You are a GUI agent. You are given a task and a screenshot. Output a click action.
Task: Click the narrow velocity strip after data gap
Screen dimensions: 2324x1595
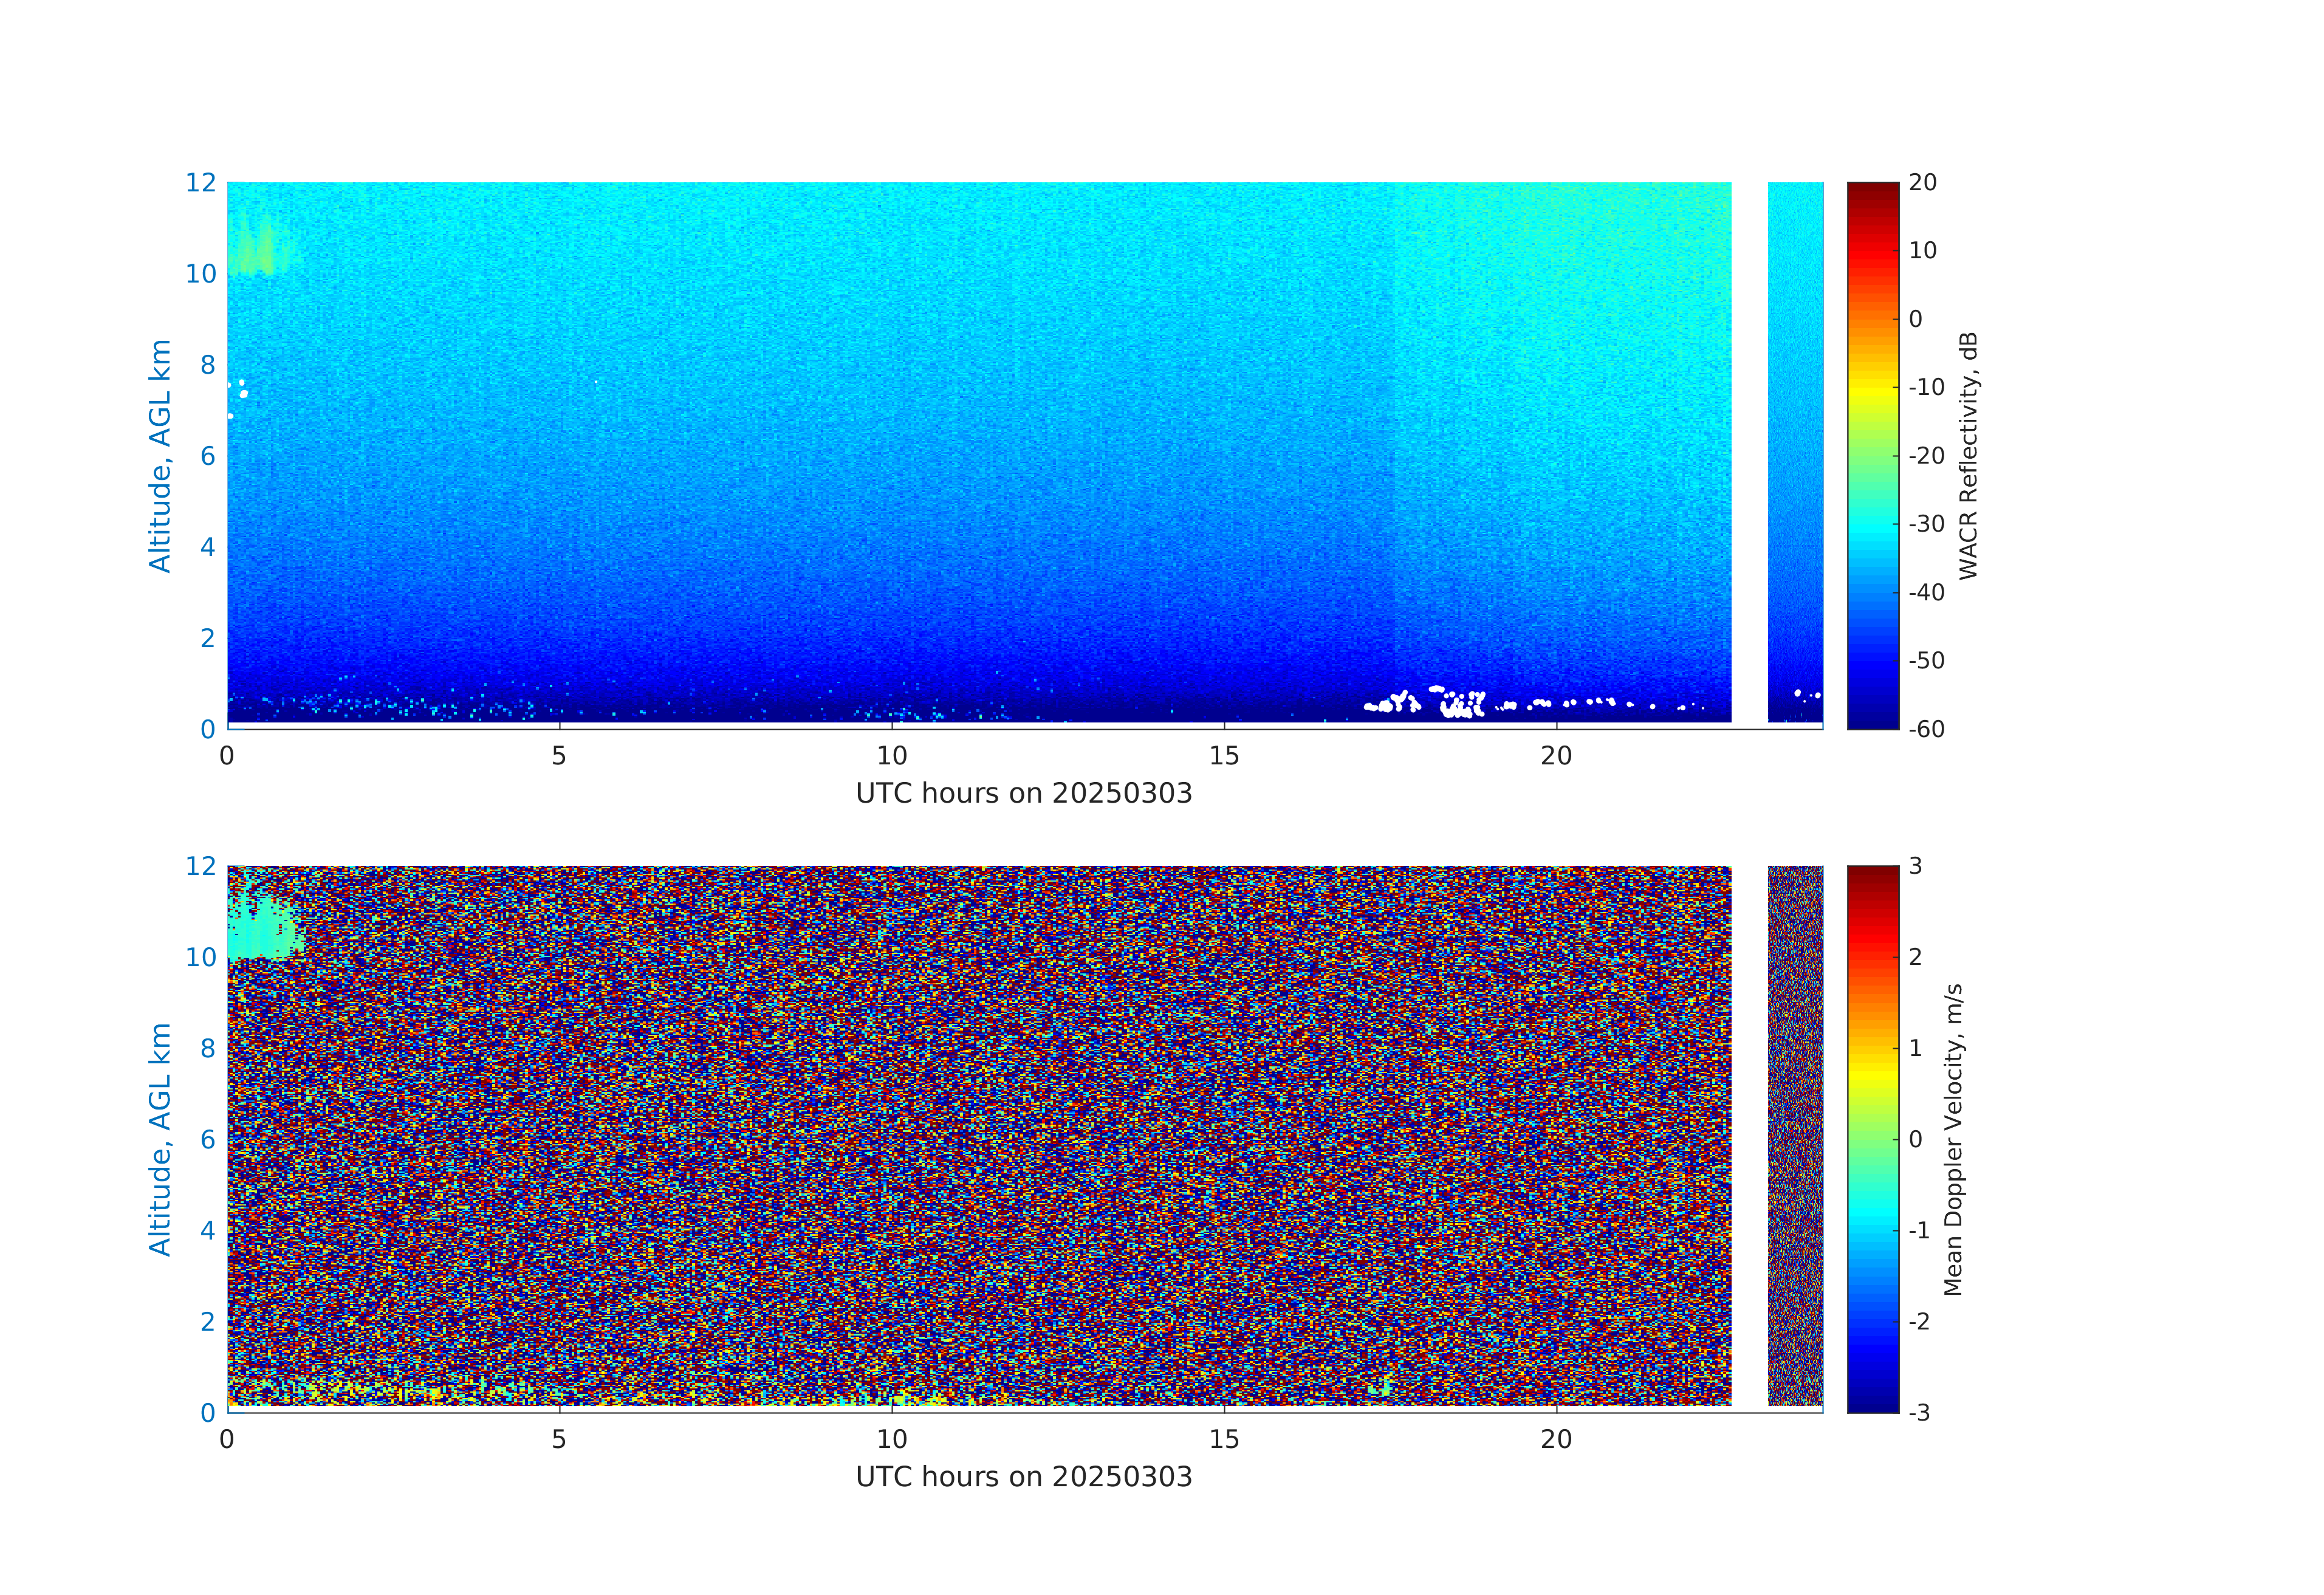[x=1795, y=1135]
